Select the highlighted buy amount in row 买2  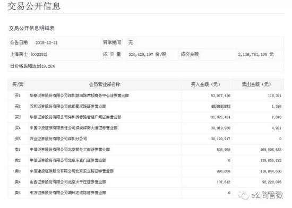[221, 107]
